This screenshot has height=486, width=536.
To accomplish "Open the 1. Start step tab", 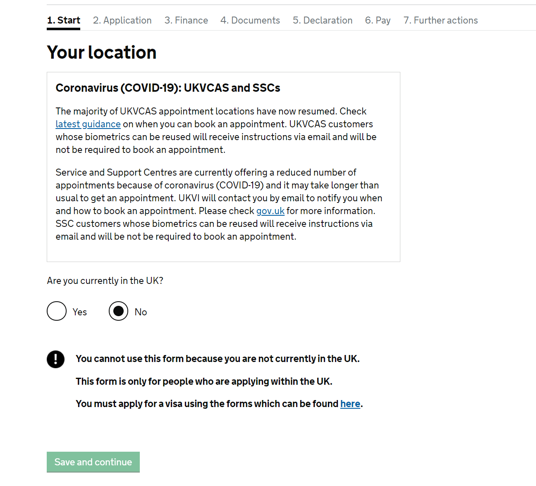I will click(x=64, y=20).
